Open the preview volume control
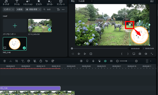Viewport: 158px width, 95px height. point(146,54)
